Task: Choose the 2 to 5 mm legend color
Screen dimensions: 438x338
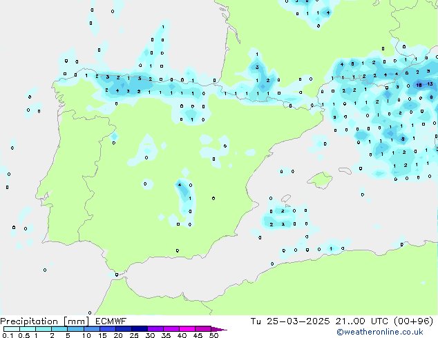Action: (59, 329)
